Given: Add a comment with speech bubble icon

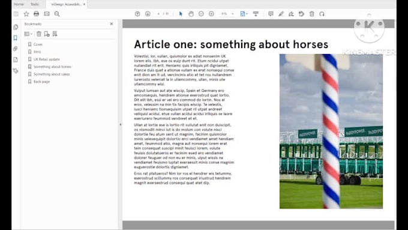Looking at the screenshot, I should coord(271,14).
